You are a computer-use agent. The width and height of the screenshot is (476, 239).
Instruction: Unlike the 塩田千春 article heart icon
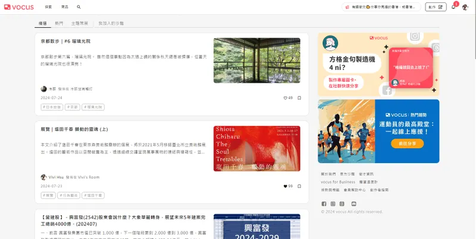pyautogui.click(x=286, y=186)
